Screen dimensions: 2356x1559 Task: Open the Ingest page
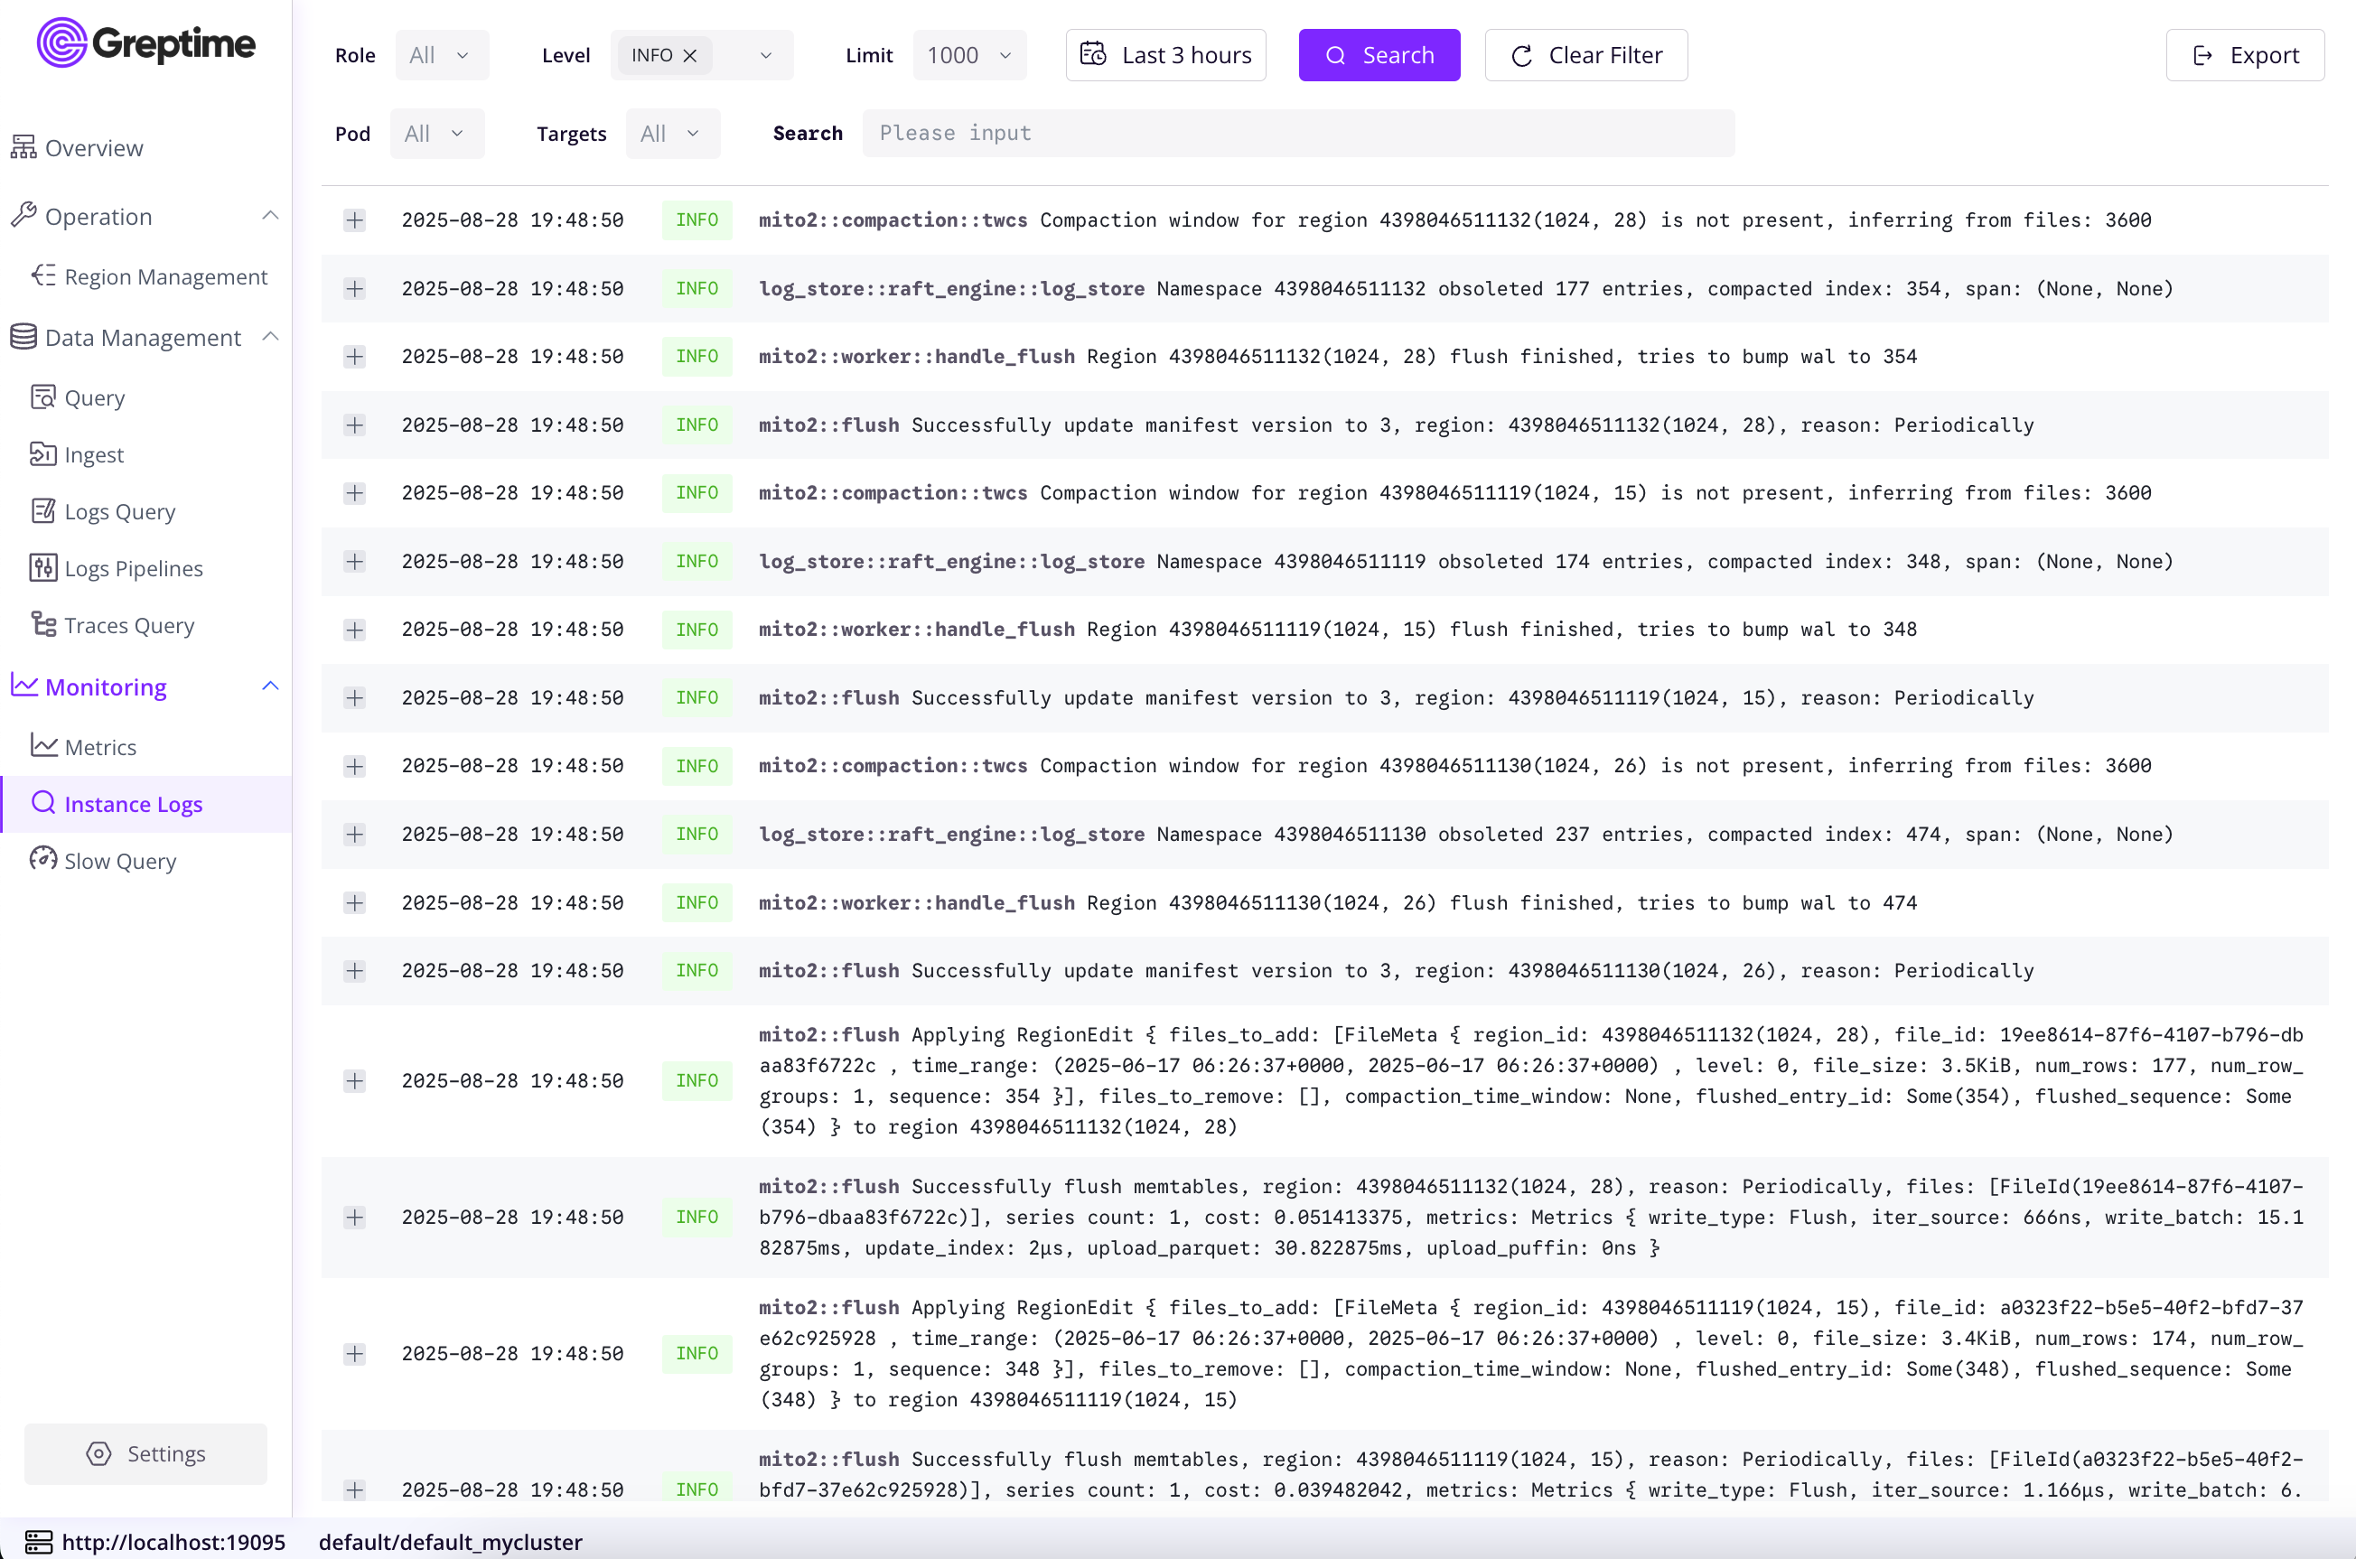click(93, 454)
